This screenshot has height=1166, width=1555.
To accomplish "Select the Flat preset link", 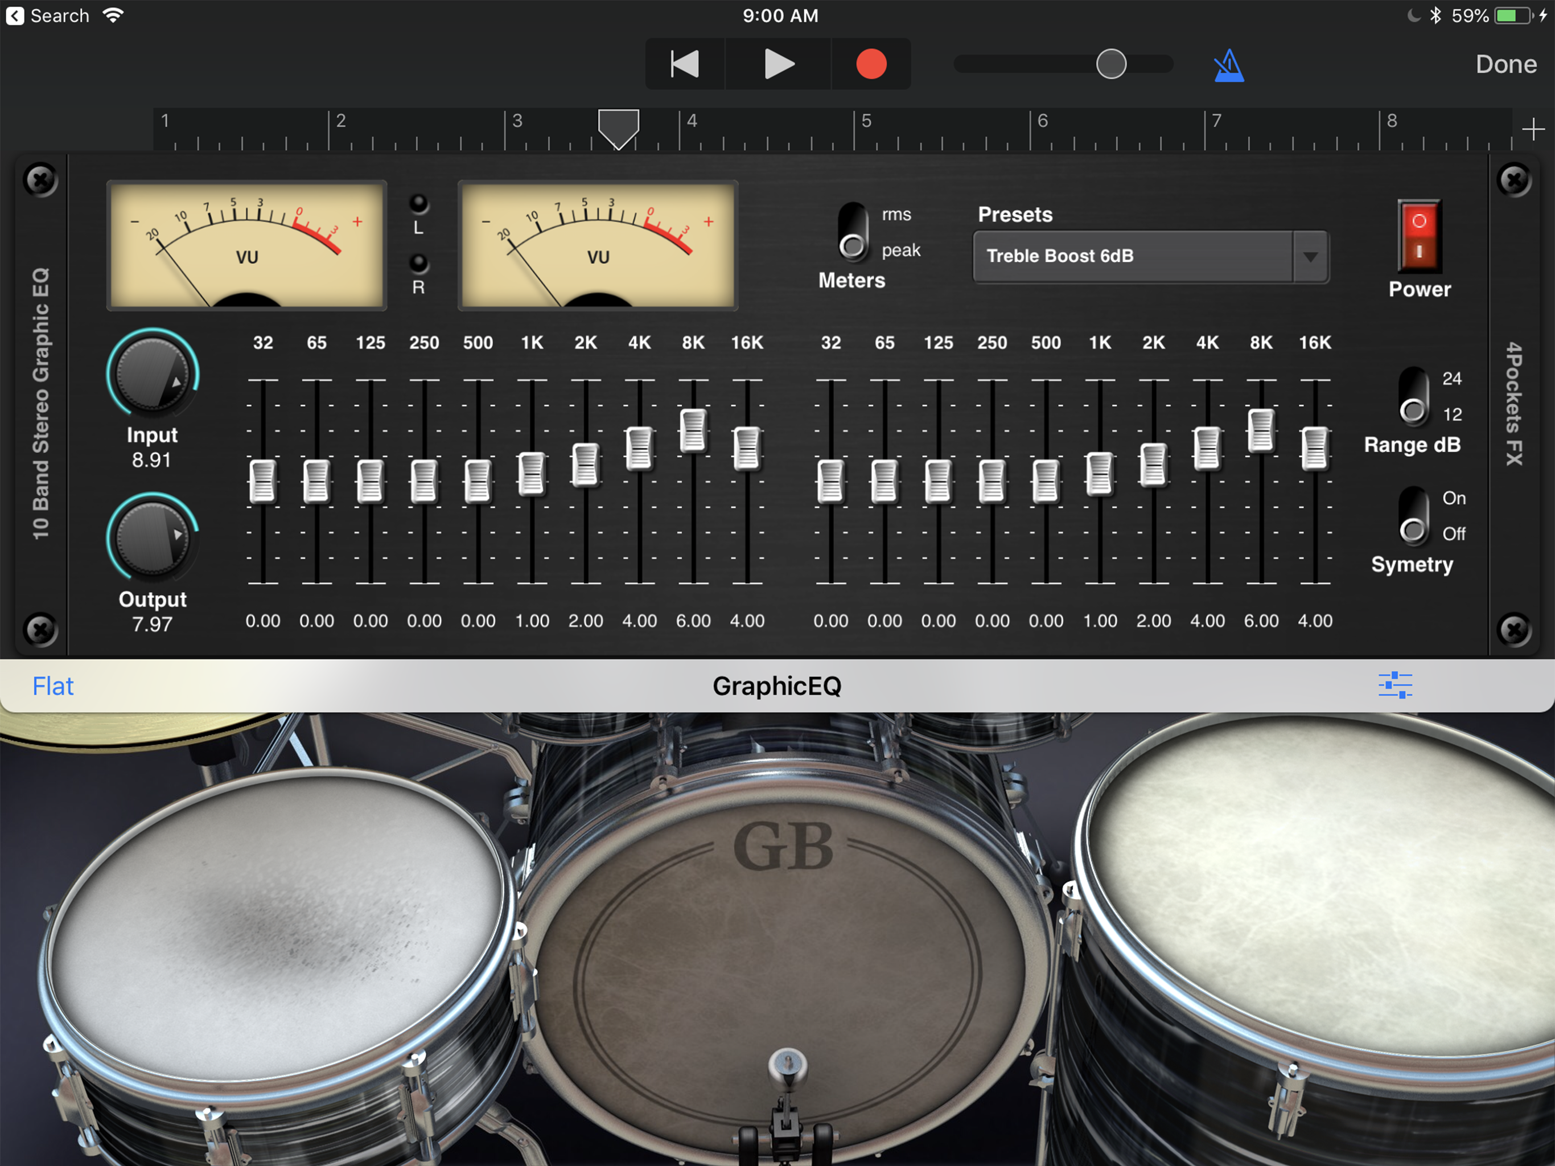I will [x=53, y=685].
